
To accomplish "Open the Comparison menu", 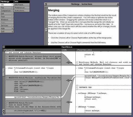I will coord(7,11).
